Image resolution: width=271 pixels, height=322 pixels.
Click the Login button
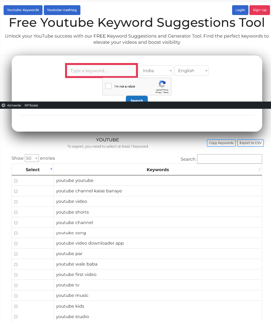pos(240,10)
